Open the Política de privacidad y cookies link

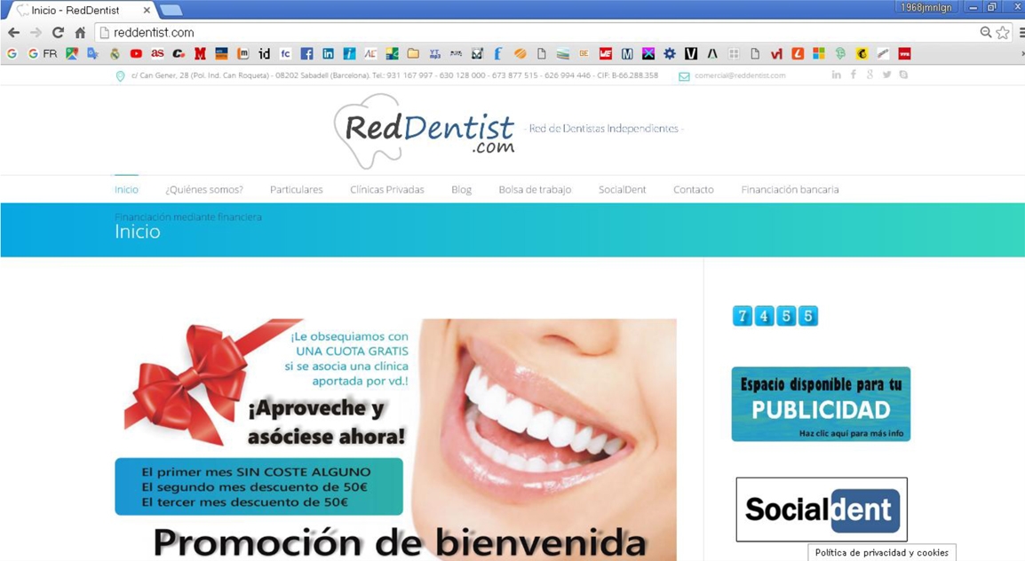tap(881, 553)
